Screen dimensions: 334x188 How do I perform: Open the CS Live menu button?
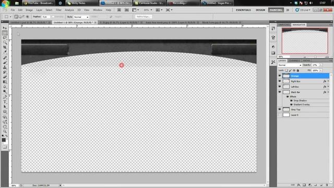pos(303,10)
